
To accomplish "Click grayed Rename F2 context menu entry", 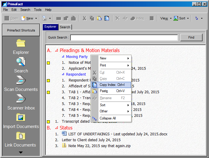I will coord(111,98).
